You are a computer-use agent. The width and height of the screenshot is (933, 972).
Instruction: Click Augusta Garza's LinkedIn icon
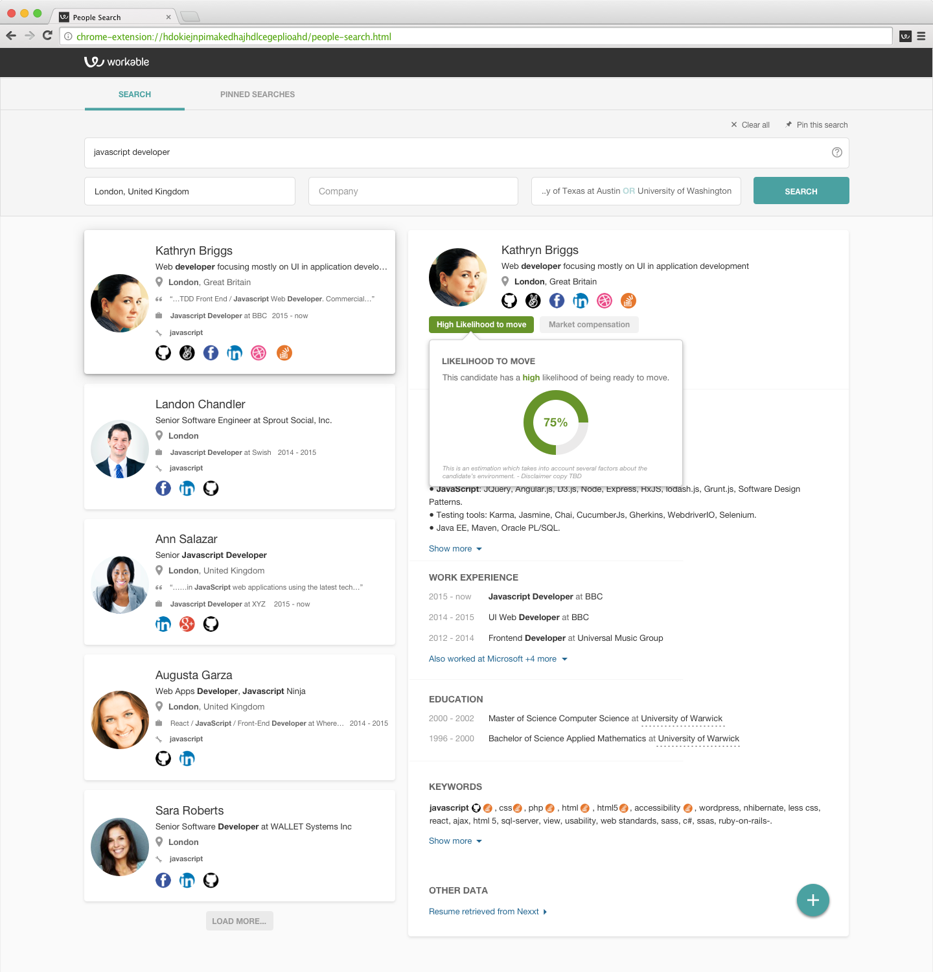click(x=187, y=759)
